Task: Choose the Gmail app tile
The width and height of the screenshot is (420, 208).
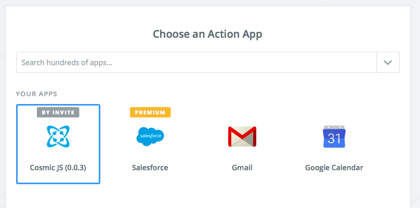Action: [x=242, y=150]
